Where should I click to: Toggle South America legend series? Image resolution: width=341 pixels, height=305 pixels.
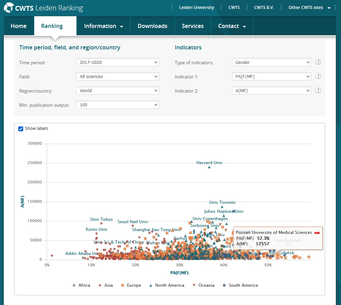click(240, 285)
